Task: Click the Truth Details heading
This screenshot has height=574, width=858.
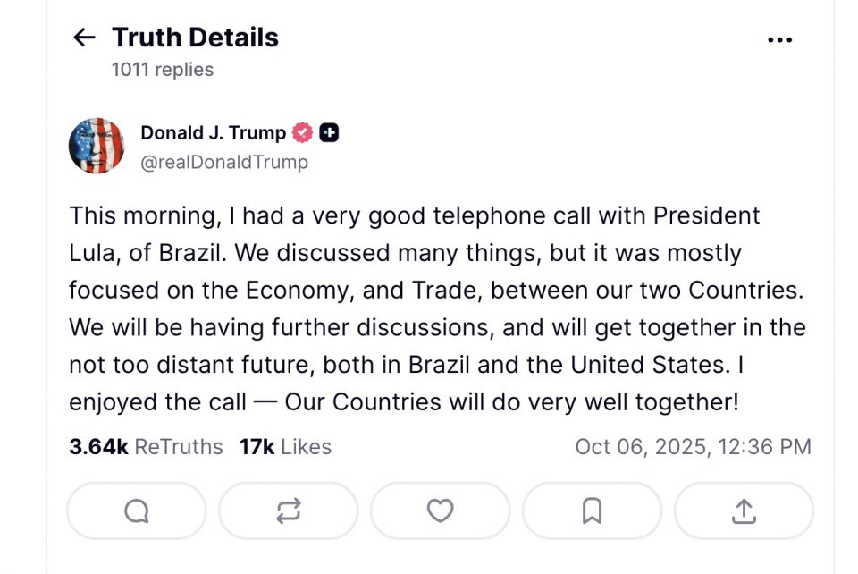Action: click(195, 38)
